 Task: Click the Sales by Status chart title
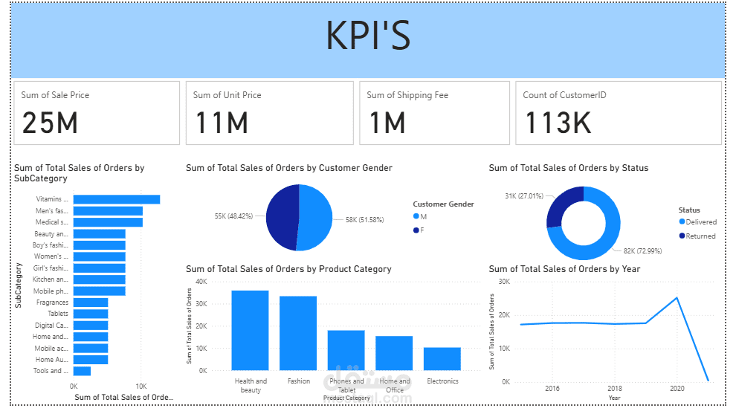569,168
